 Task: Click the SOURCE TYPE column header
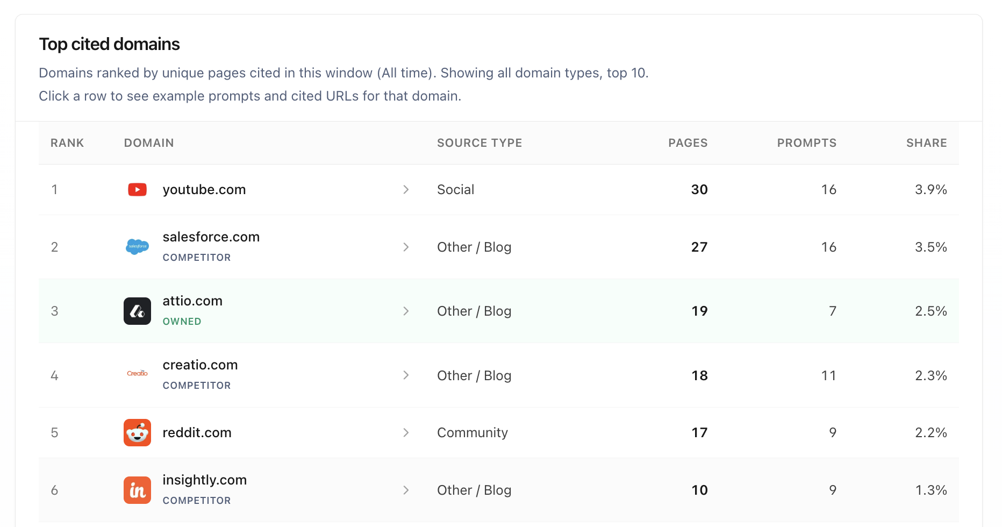[479, 143]
